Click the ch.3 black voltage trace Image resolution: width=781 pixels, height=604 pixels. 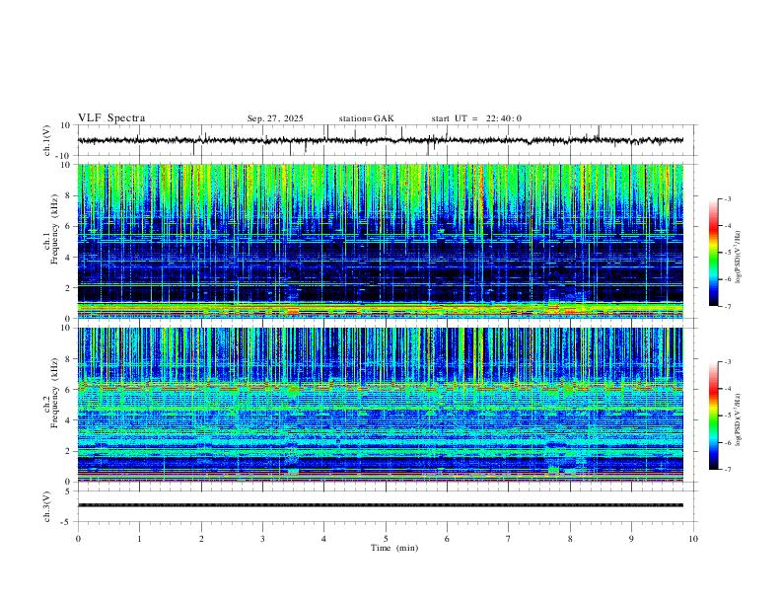coord(381,505)
